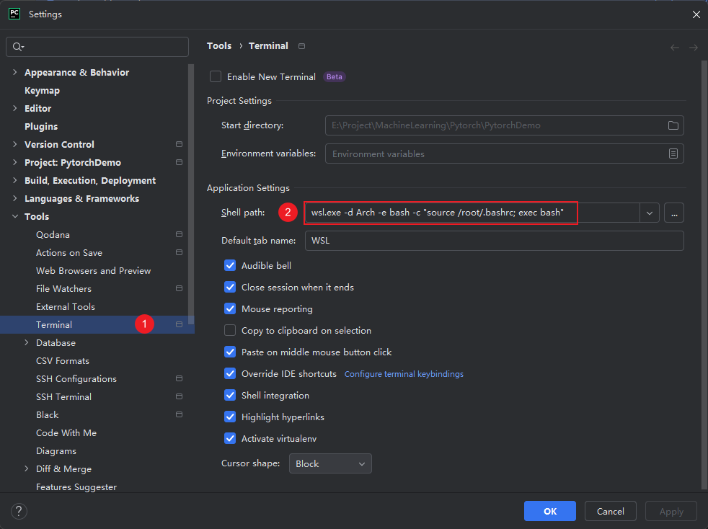Toggle the Audible bell checkbox
This screenshot has height=529, width=708.
[230, 265]
